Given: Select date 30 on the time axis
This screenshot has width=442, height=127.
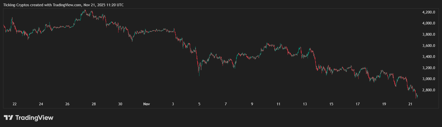Looking at the screenshot, I should pyautogui.click(x=120, y=104).
